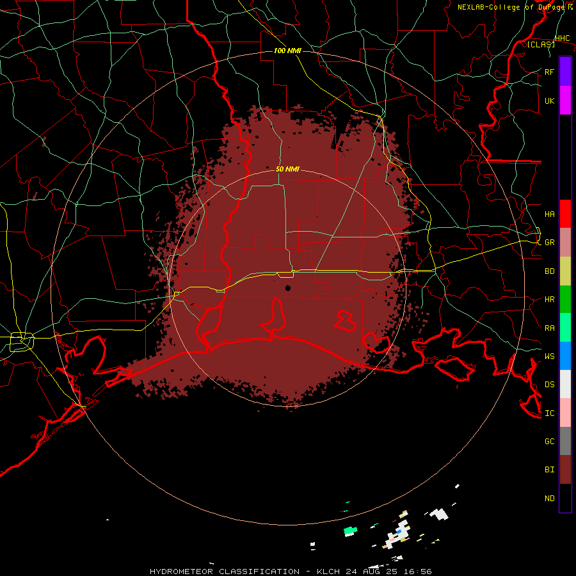Click the ND black legend swatch
The image size is (576, 576).
coord(565,498)
